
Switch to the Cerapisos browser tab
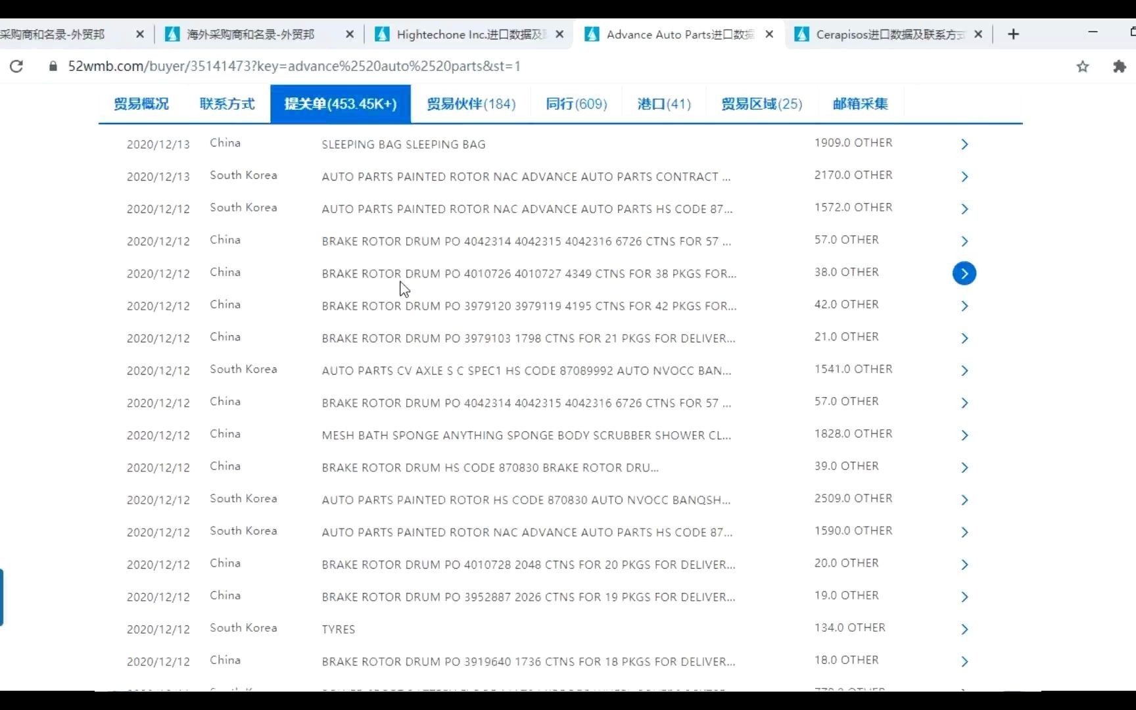point(888,34)
